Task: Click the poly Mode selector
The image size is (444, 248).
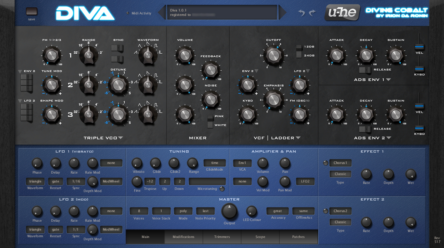Action: click(x=183, y=211)
